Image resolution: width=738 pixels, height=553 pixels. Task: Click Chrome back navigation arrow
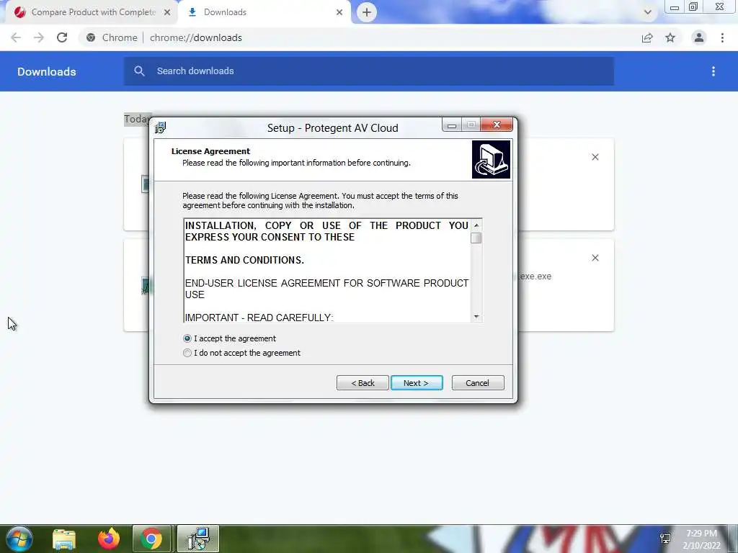point(16,37)
